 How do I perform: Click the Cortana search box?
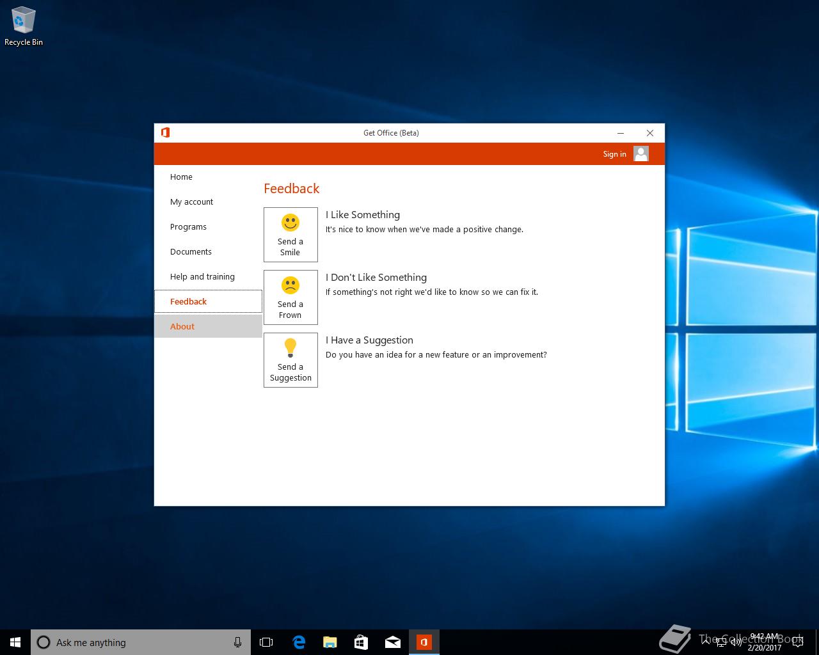click(x=139, y=642)
